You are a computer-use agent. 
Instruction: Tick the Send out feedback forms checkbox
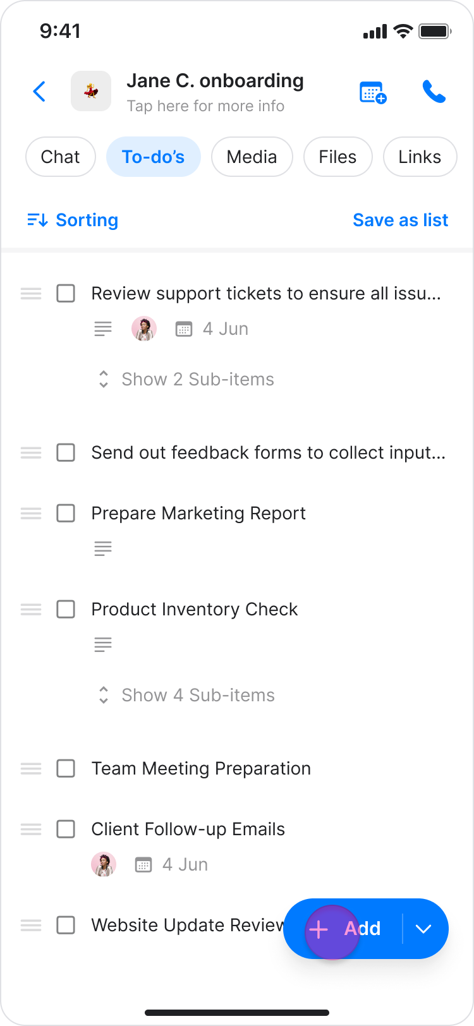(x=66, y=452)
